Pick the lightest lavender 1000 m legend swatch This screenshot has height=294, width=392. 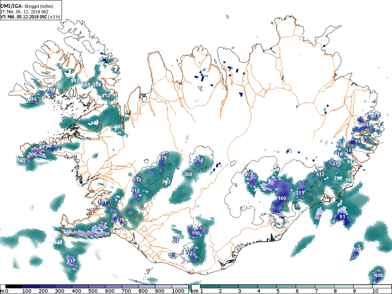(x=180, y=287)
